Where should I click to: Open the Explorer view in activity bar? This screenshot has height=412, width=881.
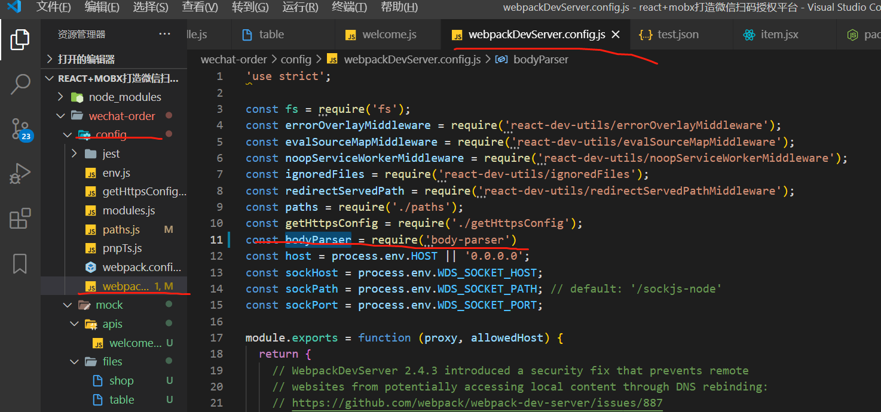[20, 40]
